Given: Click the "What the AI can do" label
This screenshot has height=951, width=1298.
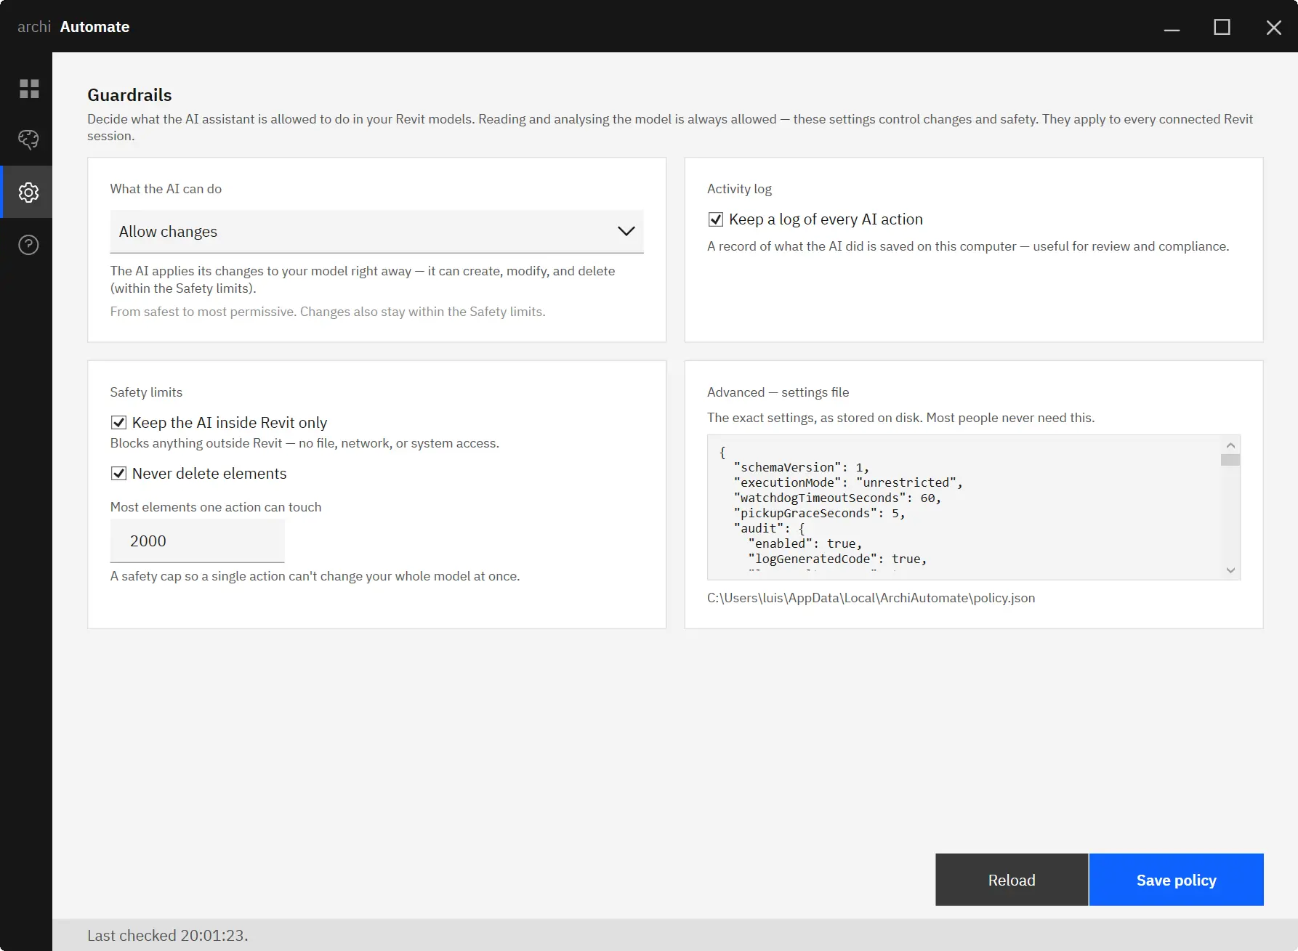Looking at the screenshot, I should click(166, 189).
